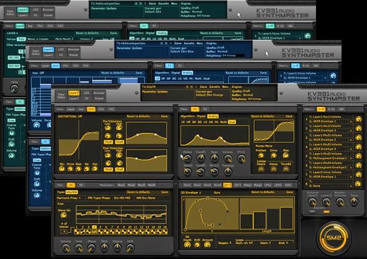
Task: Click the KTrck filter knob
Action: [241, 159]
